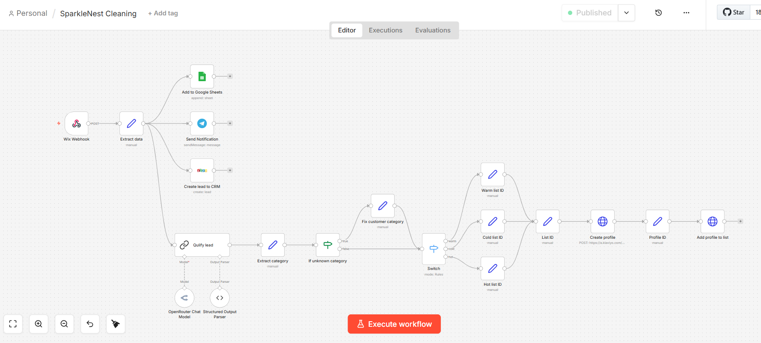Add a node after Send Notification
This screenshot has height=343, width=761.
230,123
